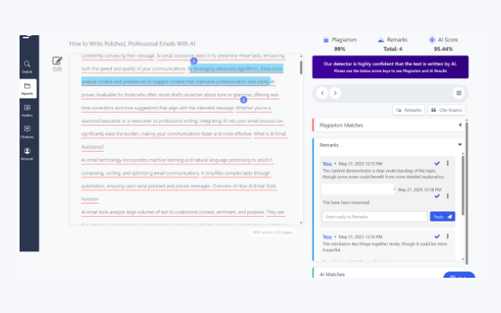Open the Search page in sidebar
The width and height of the screenshot is (501, 313).
coord(27,67)
